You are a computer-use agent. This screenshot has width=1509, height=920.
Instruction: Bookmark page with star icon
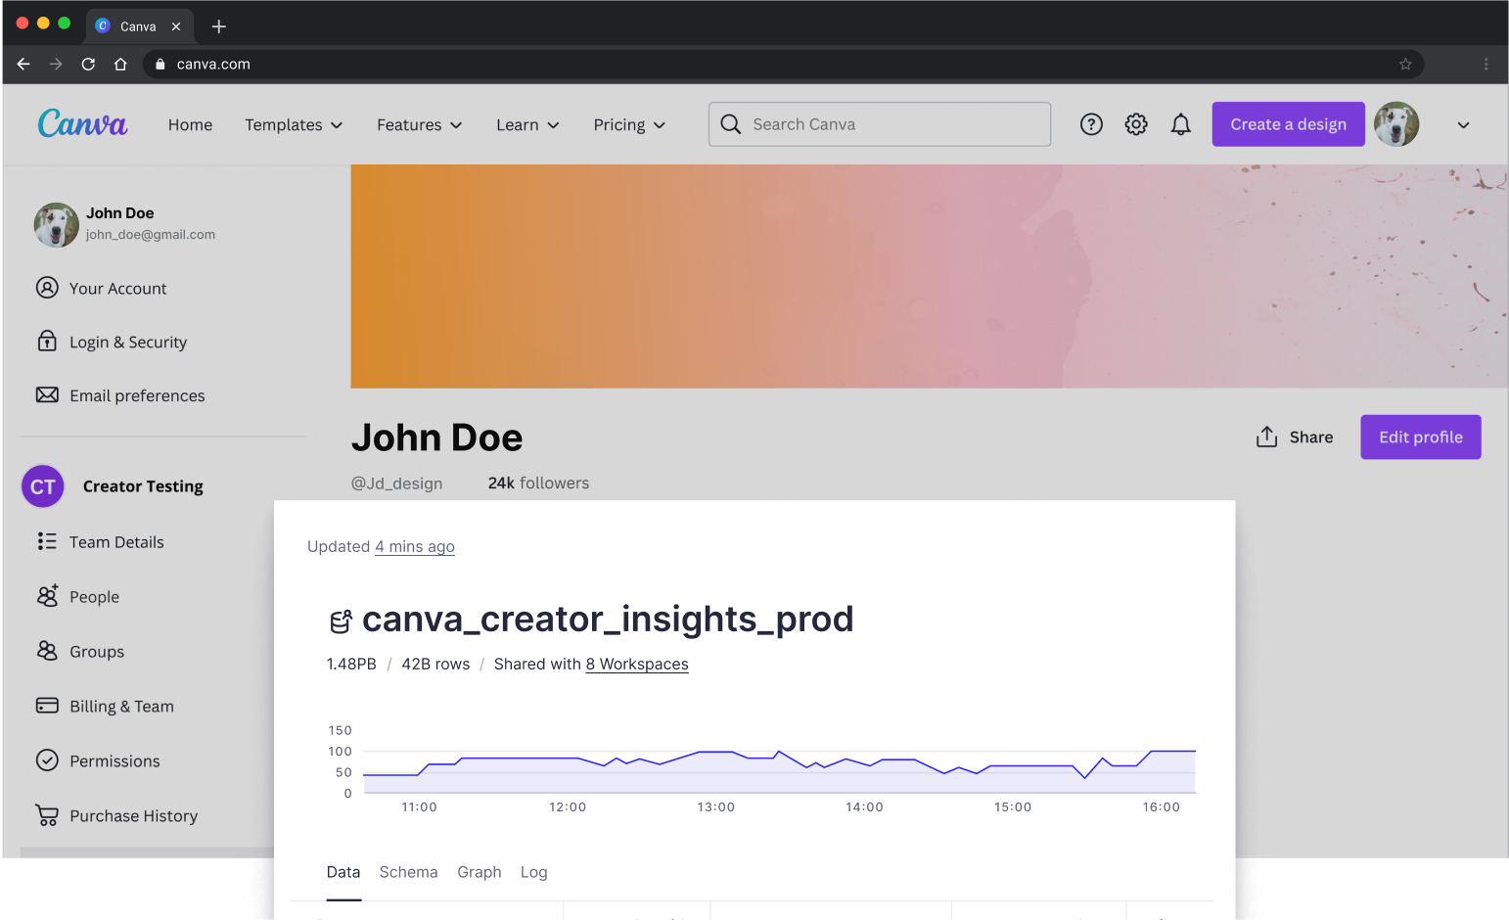pos(1405,65)
